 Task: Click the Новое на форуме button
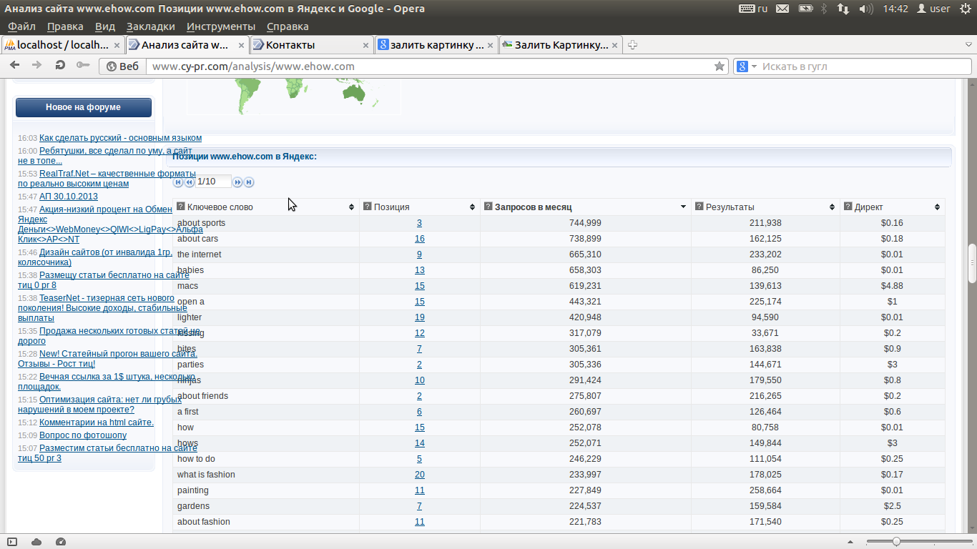(84, 107)
